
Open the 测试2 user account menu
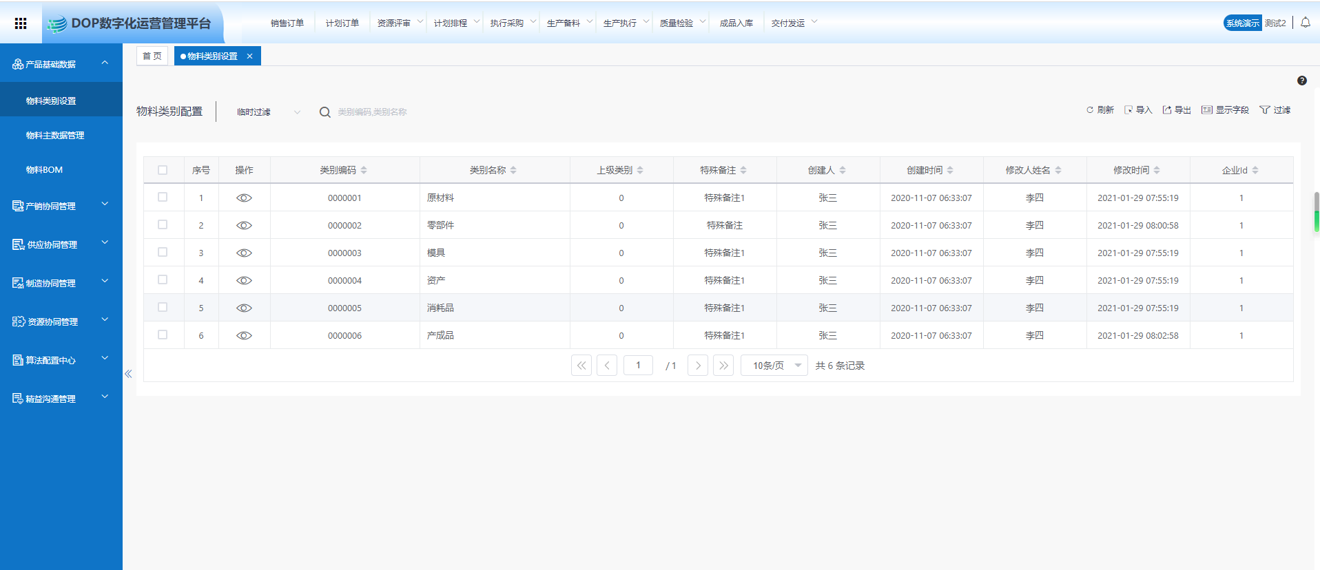[x=1275, y=23]
